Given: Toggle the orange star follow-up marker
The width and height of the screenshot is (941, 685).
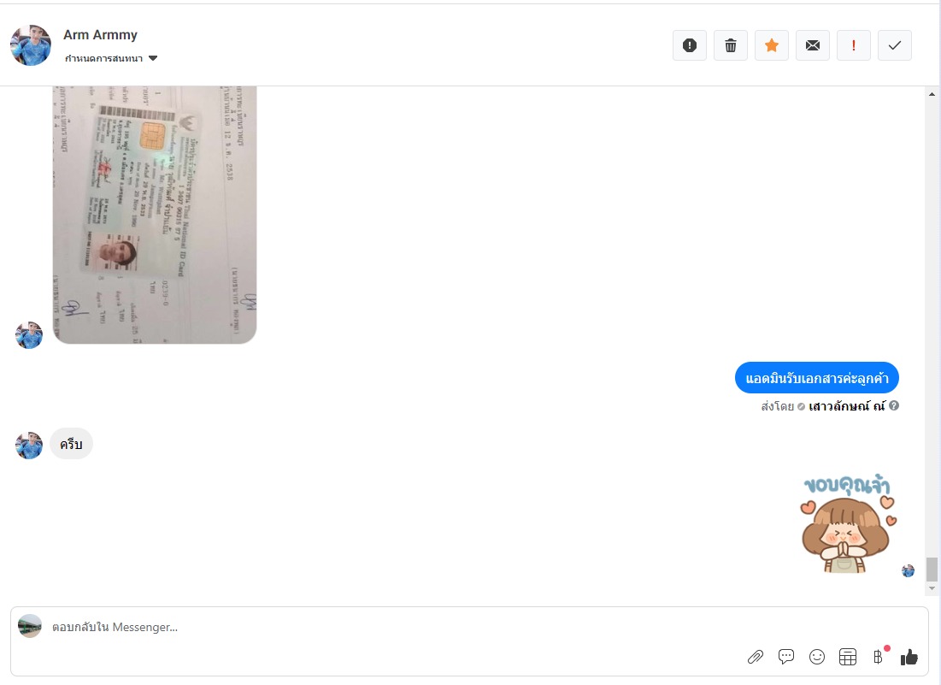Looking at the screenshot, I should 772,45.
